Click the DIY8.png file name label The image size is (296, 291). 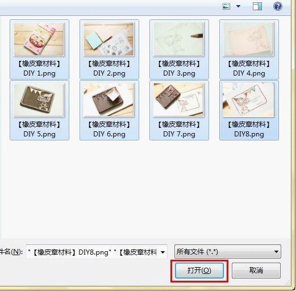[x=249, y=129]
